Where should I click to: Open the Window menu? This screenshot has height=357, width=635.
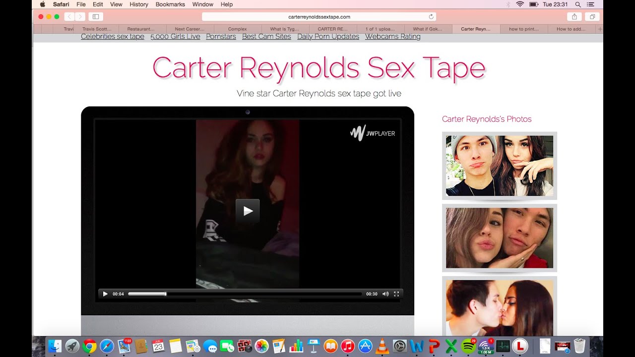pos(202,4)
